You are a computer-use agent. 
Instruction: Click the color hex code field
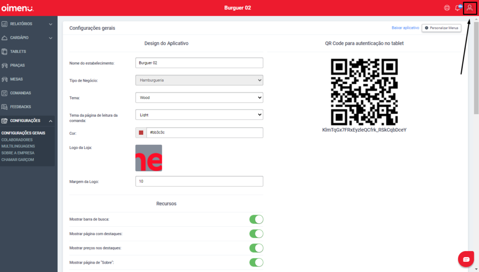[x=205, y=133]
